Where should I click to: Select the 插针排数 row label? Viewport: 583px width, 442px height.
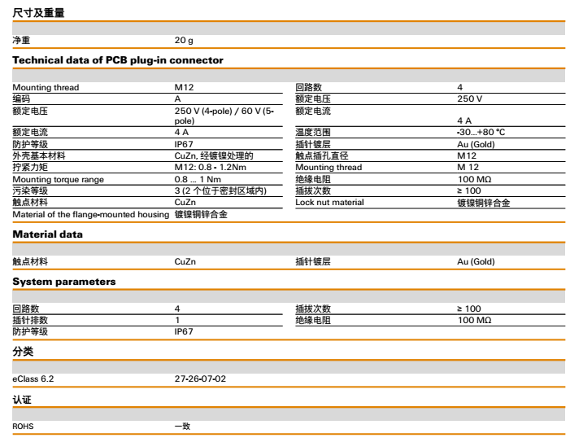pos(30,320)
